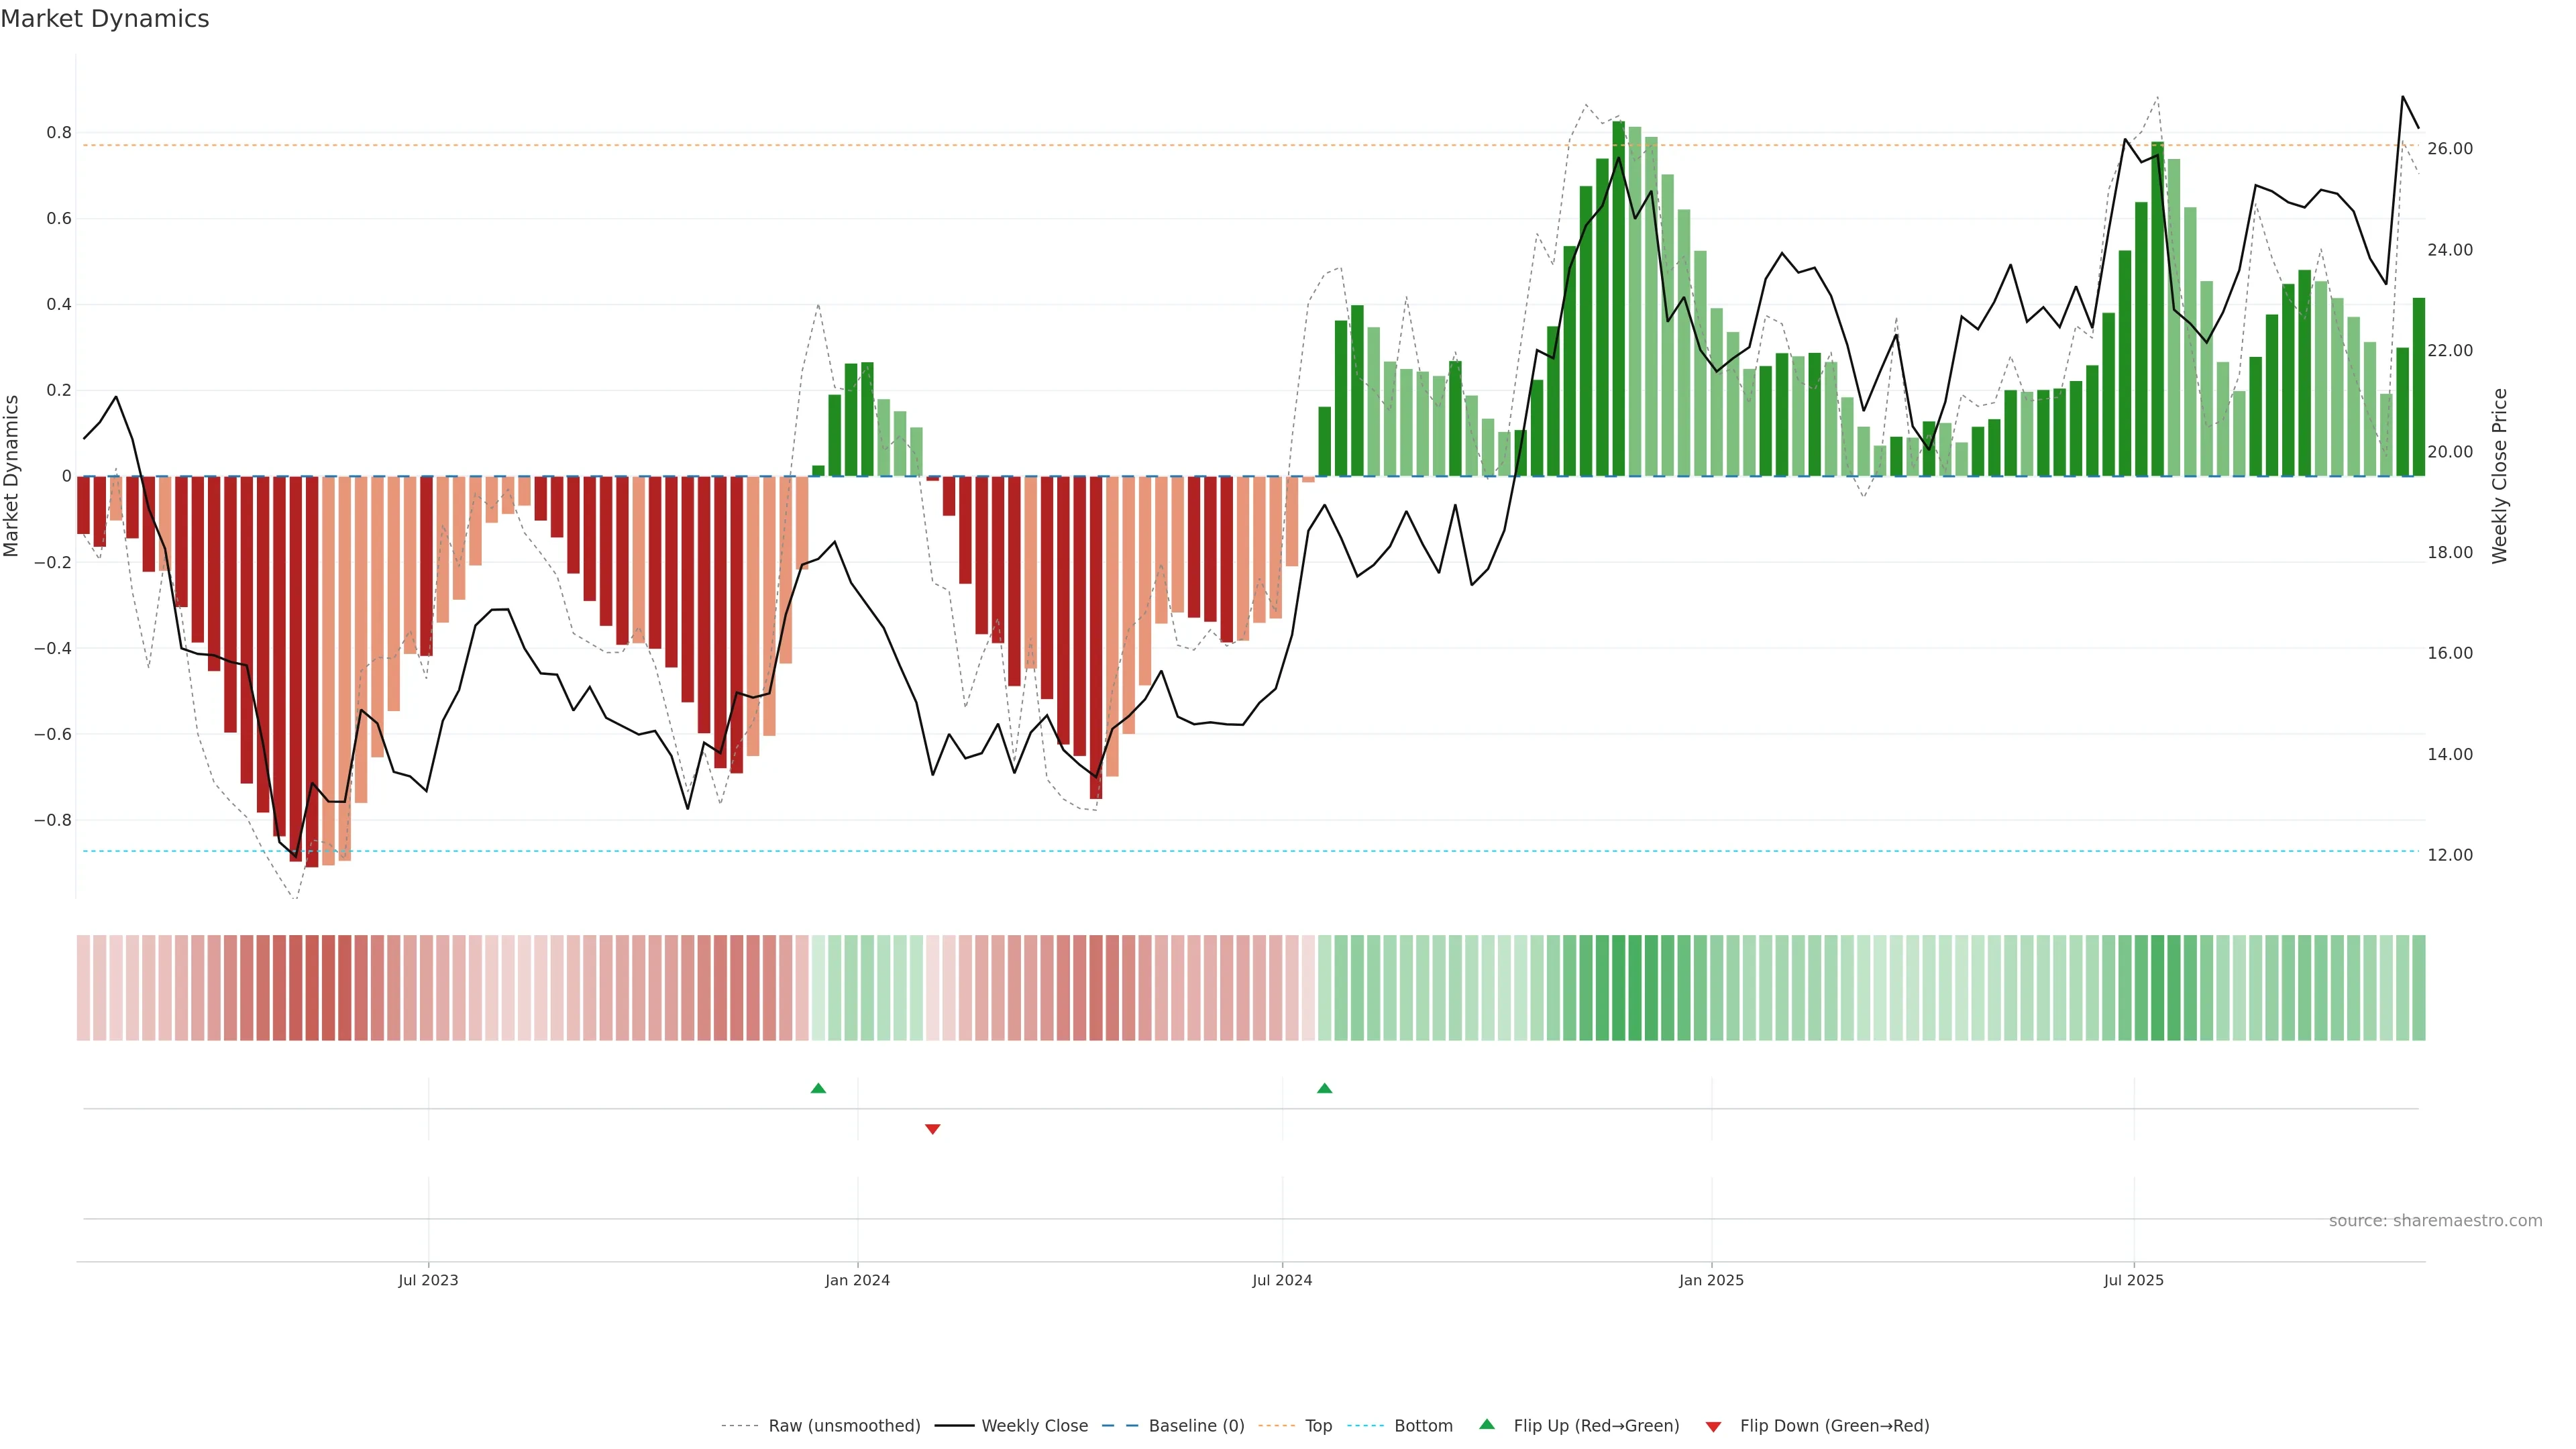This screenshot has height=1449, width=2576.
Task: Hide the Bottom threshold legend item
Action: [x=1422, y=1425]
